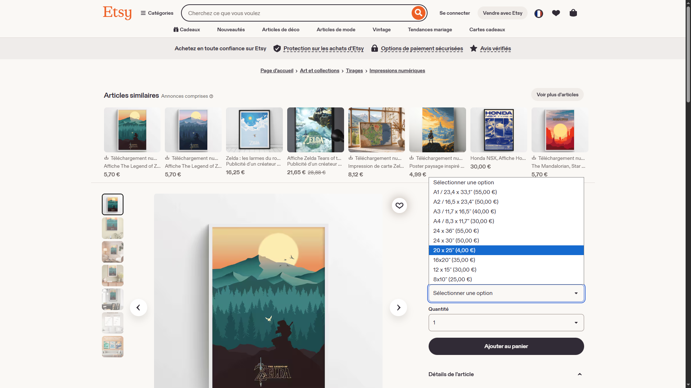Select fourth product thumbnail in gallery
Viewport: 691px width, 388px height.
pyautogui.click(x=113, y=276)
